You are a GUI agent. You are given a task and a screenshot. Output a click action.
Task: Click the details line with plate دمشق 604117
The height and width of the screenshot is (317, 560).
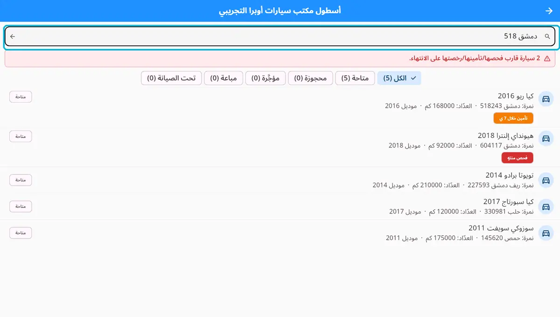click(461, 145)
